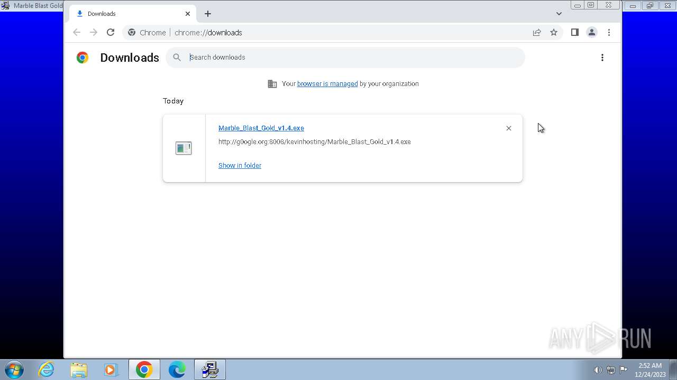The image size is (677, 380).
Task: Click the network tray icon
Action: pos(611,370)
